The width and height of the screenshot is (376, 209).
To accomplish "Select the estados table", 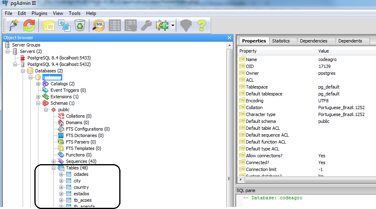I will click(x=81, y=194).
